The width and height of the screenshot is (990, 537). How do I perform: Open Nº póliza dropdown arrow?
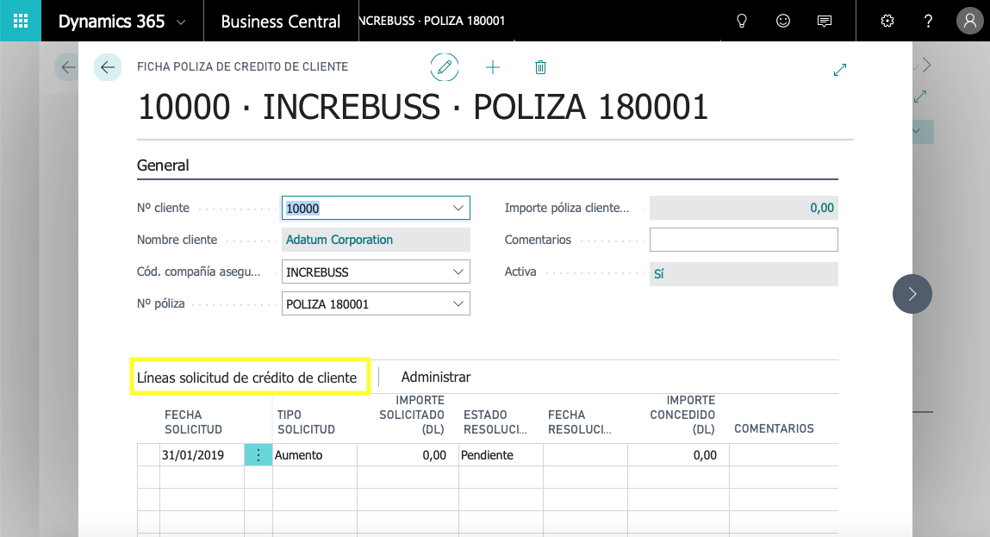point(458,304)
